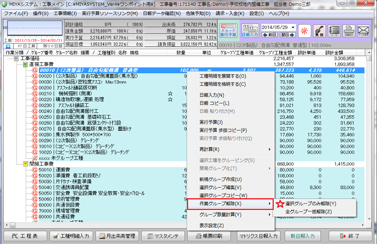The image size is (377, 244).
Task: Click the 日報出力 printer icon
Action: [349, 31]
